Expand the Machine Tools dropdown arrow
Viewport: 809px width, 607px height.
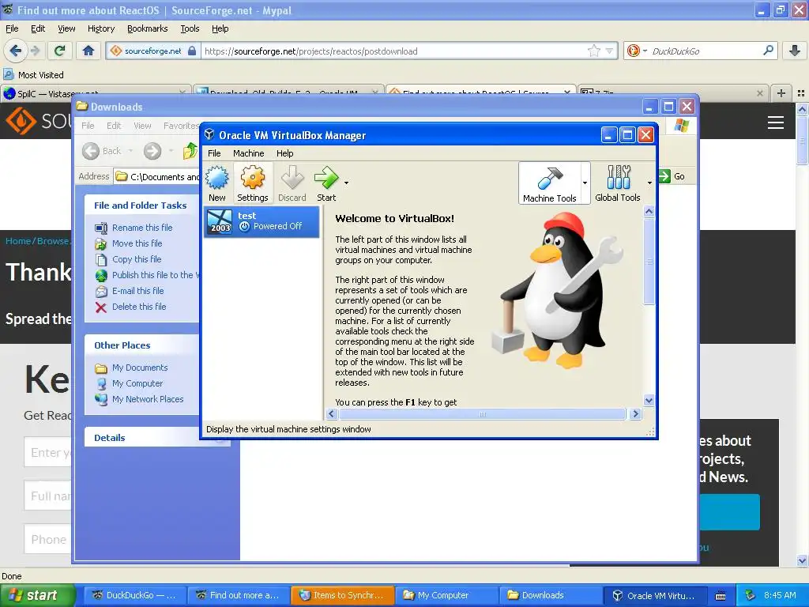pyautogui.click(x=585, y=183)
